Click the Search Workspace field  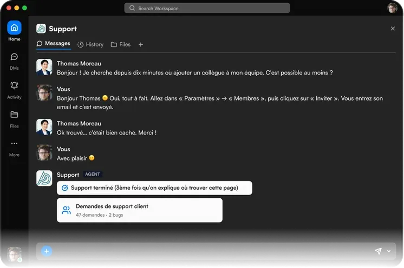pos(207,8)
